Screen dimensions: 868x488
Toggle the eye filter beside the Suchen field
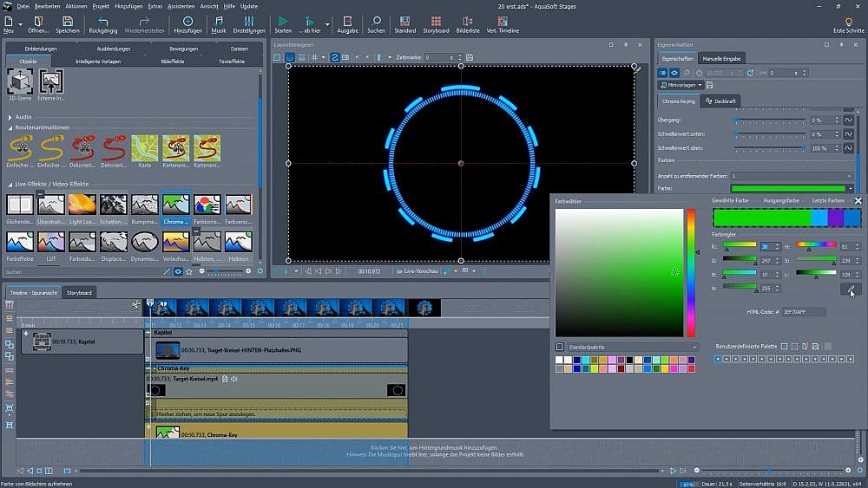tap(178, 271)
